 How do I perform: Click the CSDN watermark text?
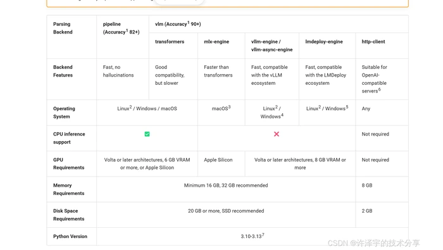tap(373, 243)
